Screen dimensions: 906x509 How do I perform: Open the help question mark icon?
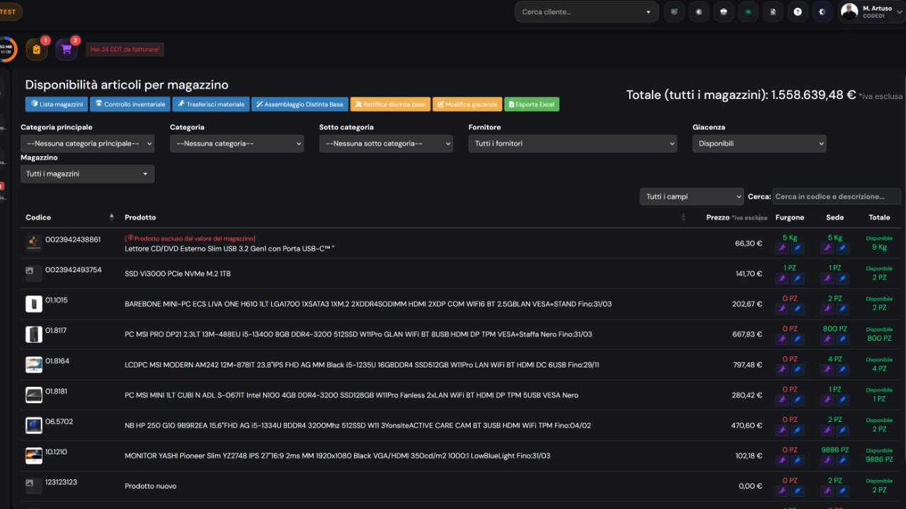click(798, 12)
